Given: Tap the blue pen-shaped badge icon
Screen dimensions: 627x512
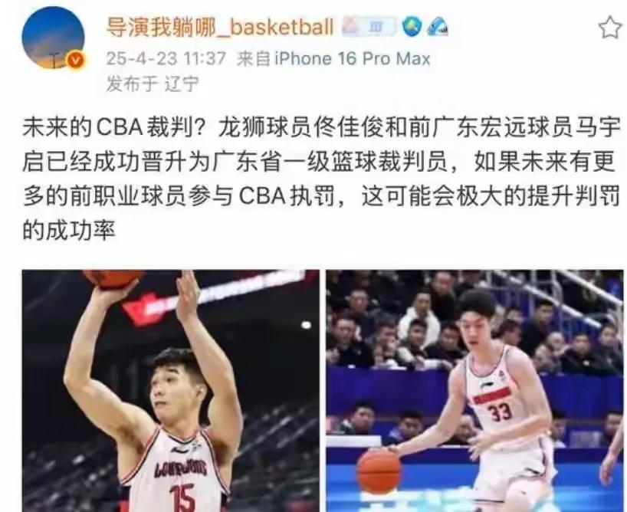Looking at the screenshot, I should click(438, 27).
